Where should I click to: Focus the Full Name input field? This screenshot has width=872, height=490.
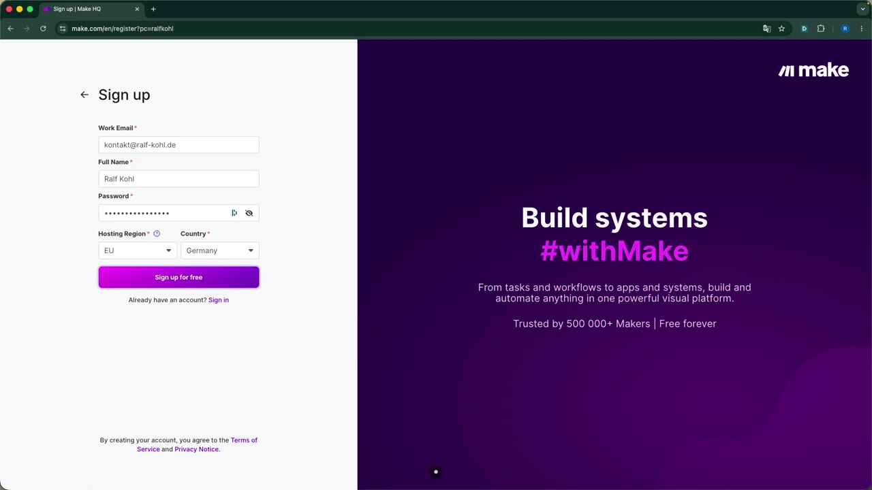point(178,179)
